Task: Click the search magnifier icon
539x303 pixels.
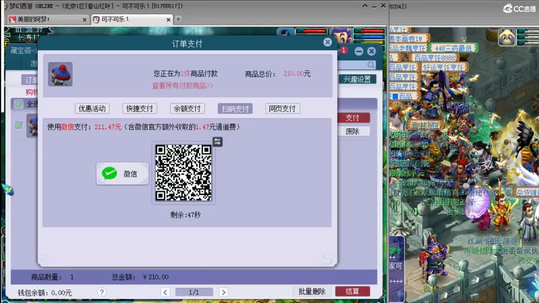Action: tap(371, 65)
